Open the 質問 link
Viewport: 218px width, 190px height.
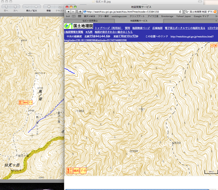(x=127, y=28)
